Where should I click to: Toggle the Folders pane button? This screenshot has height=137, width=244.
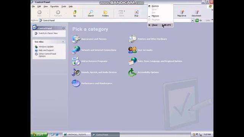point(105,13)
